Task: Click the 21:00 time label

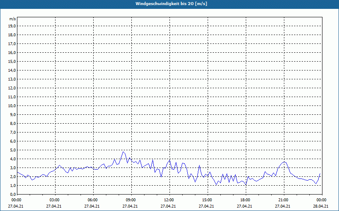Action: click(284, 200)
